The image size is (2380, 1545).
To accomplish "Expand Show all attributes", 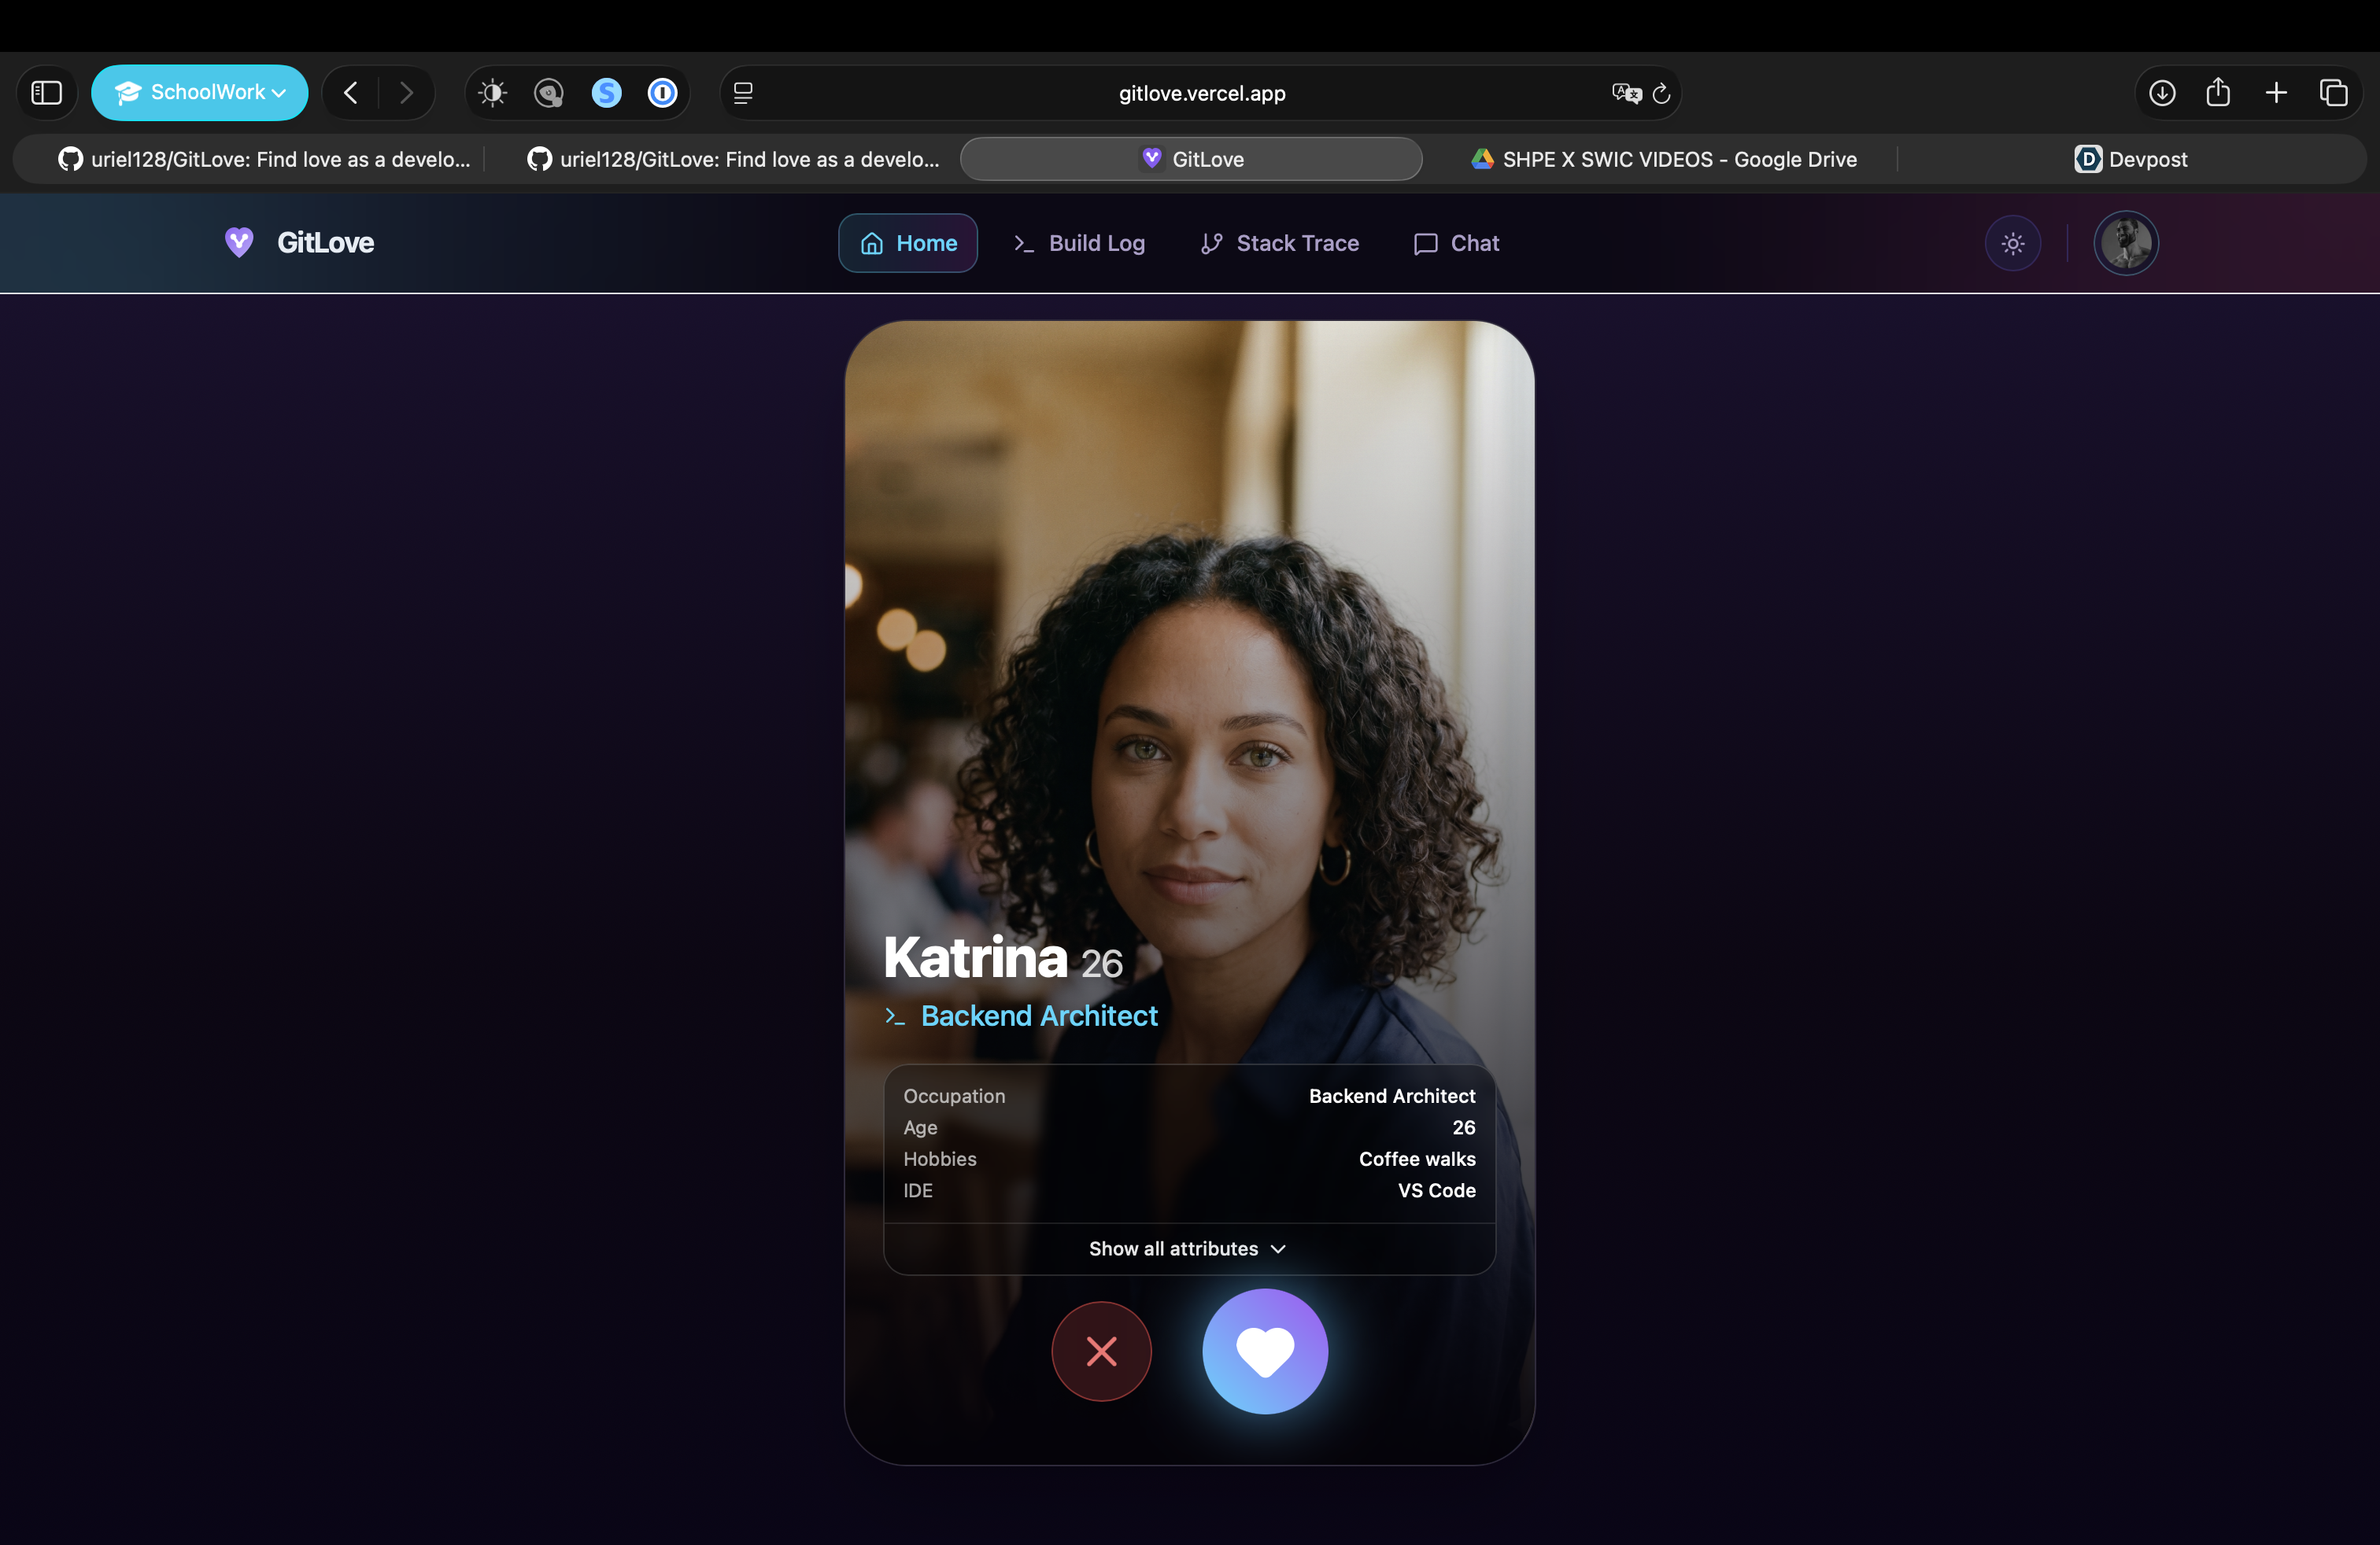I will pyautogui.click(x=1188, y=1248).
